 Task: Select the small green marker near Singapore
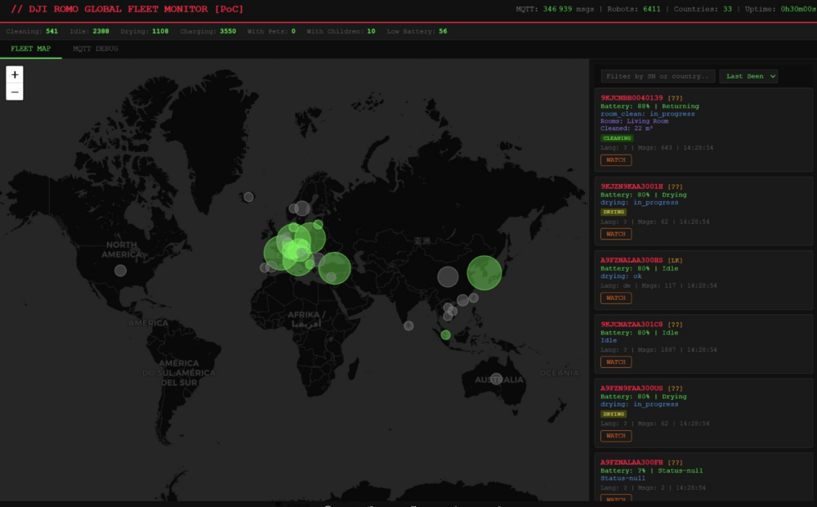tap(445, 334)
